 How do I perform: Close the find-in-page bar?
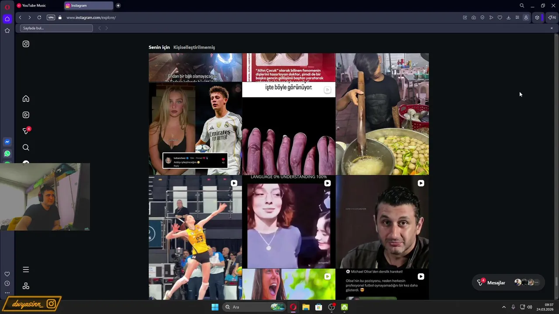pyautogui.click(x=552, y=28)
